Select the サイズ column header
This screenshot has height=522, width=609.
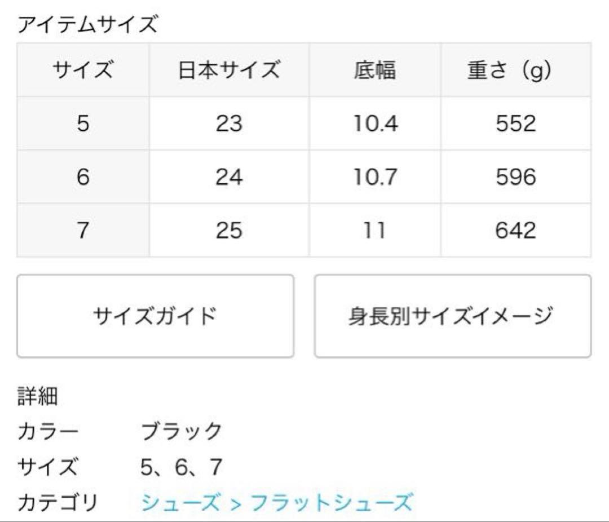pos(83,70)
